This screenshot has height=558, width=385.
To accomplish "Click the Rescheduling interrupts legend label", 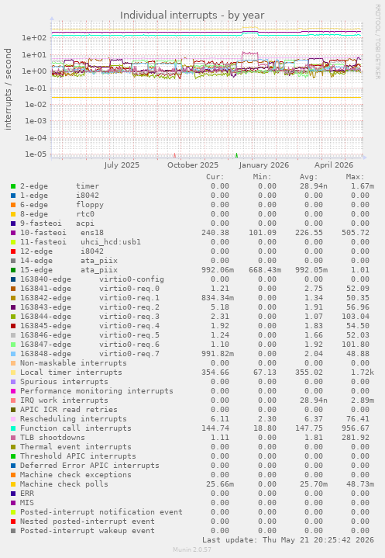I will click(73, 419).
